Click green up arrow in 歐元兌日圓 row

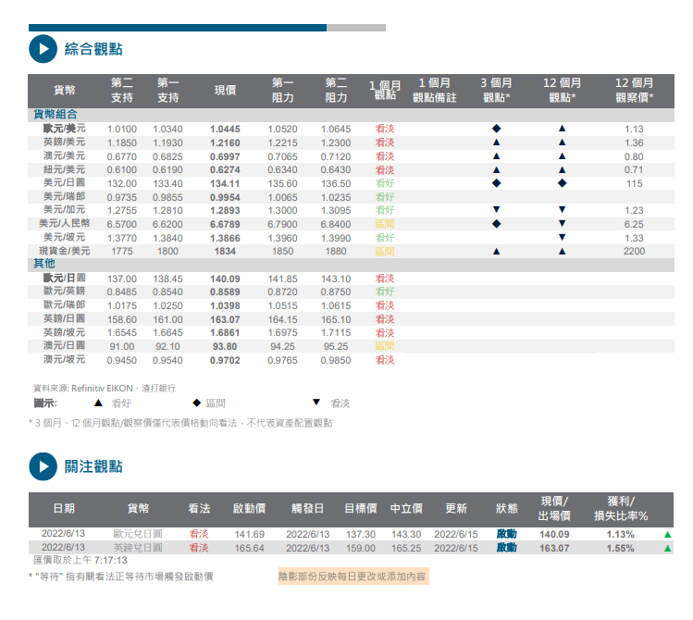(x=667, y=535)
